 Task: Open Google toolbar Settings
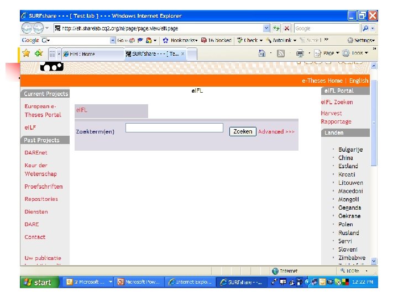point(361,40)
